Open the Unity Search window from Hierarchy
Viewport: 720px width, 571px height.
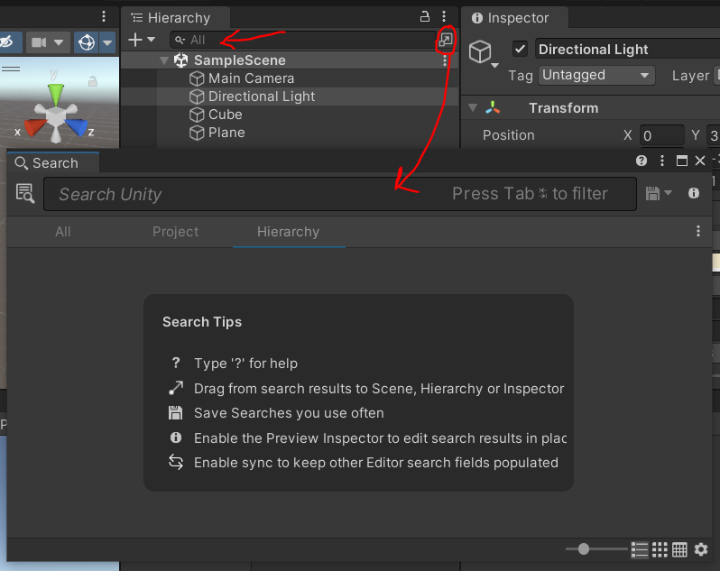point(445,40)
